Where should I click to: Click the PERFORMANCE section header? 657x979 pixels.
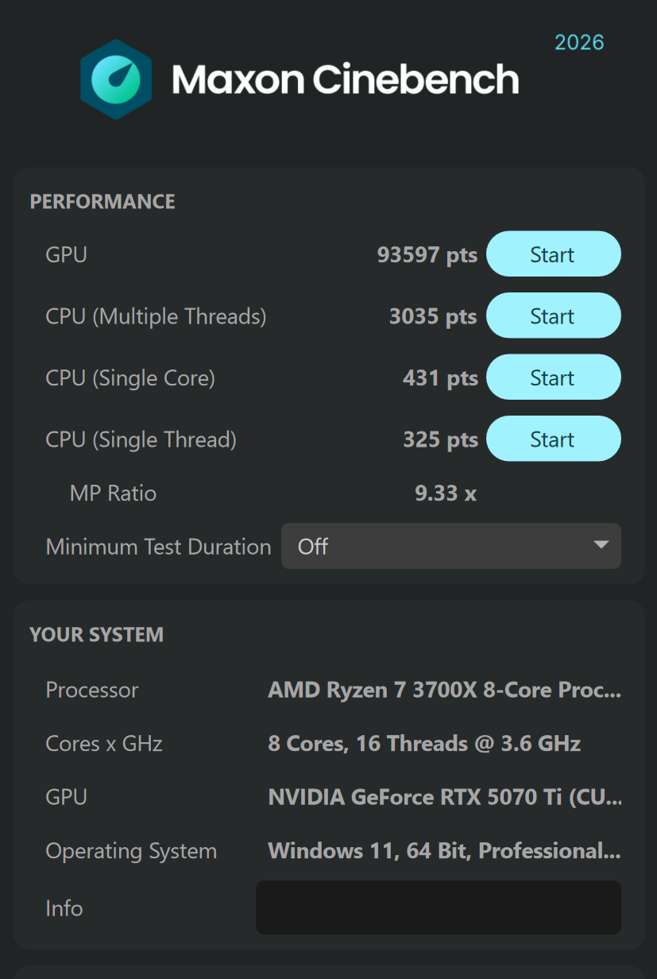pyautogui.click(x=102, y=202)
